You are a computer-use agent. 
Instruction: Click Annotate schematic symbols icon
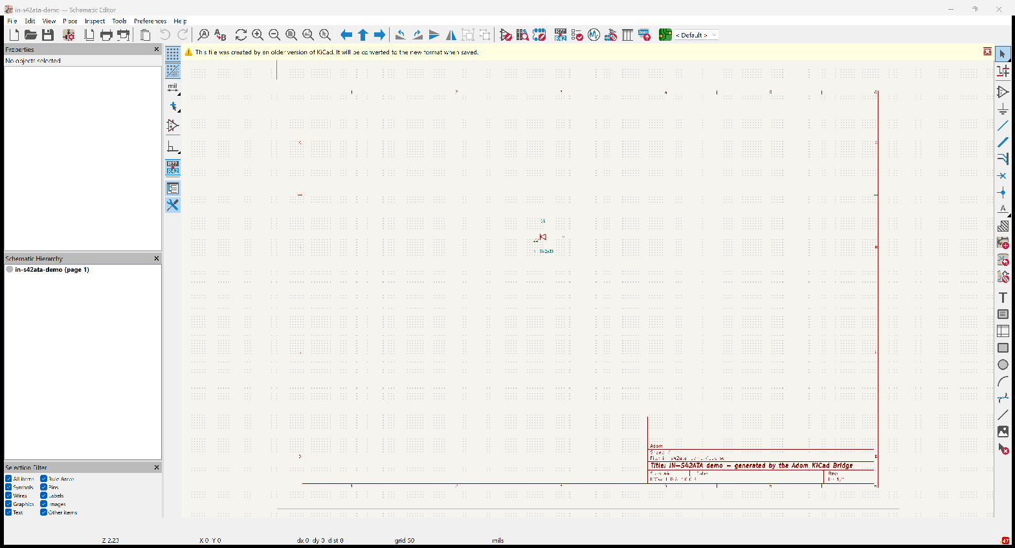pyautogui.click(x=561, y=35)
